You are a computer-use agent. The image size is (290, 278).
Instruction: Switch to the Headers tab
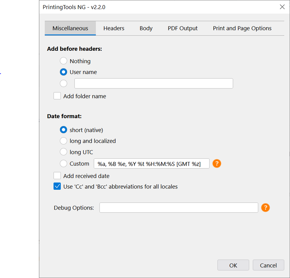114,28
